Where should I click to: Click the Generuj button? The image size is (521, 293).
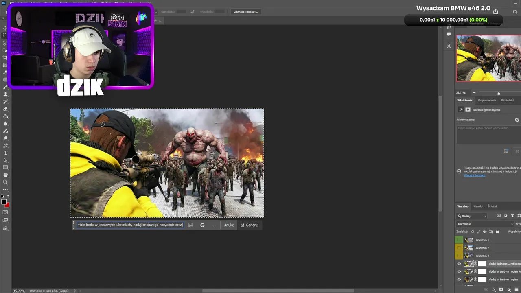click(x=250, y=225)
